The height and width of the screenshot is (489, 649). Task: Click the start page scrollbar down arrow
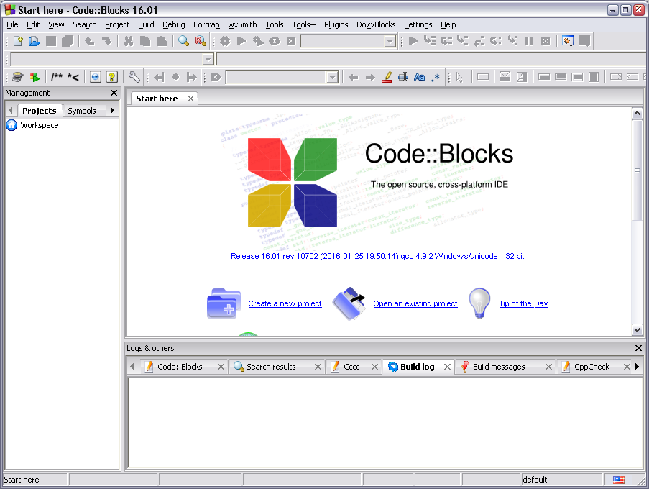637,330
